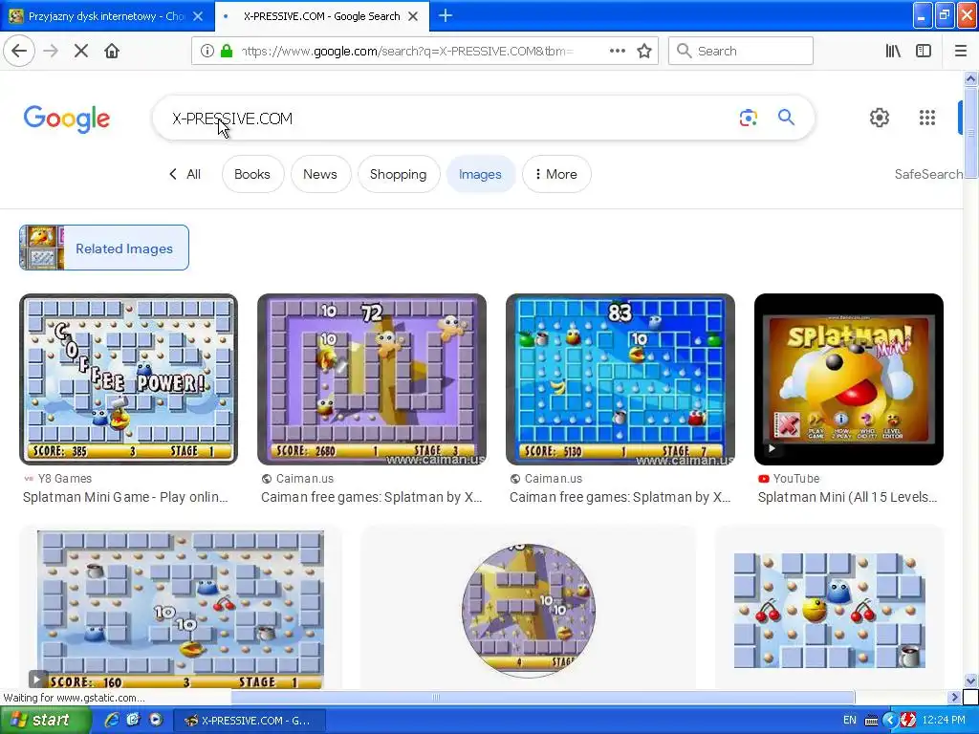The width and height of the screenshot is (979, 734).
Task: Open the Splatman Mini YouTube thumbnail
Action: (849, 379)
